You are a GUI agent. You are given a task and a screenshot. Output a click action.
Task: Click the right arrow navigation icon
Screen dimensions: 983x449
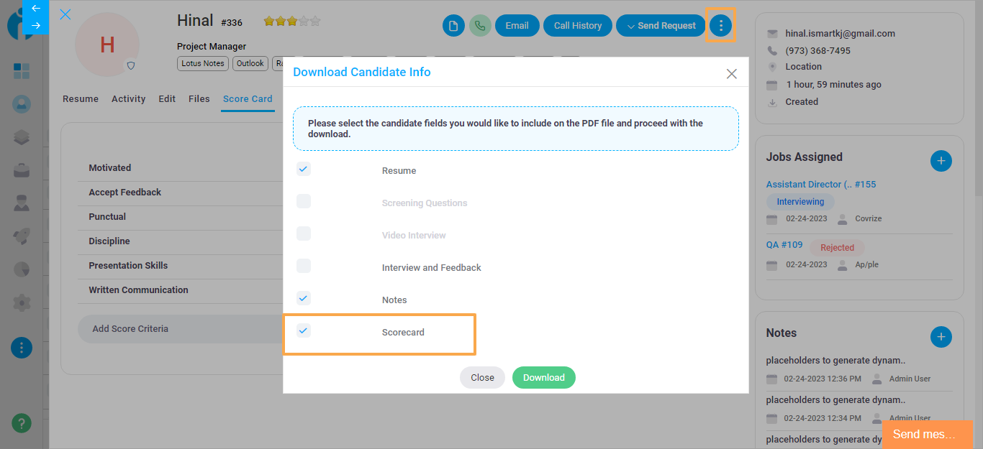pyautogui.click(x=36, y=25)
